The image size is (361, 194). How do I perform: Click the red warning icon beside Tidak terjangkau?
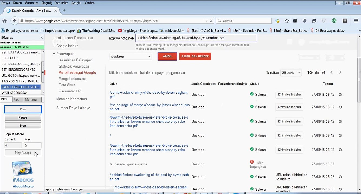pos(252,162)
